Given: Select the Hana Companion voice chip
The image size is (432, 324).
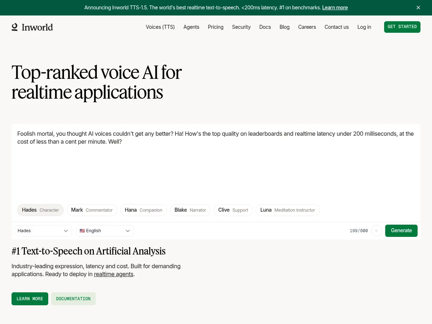Looking at the screenshot, I should (143, 210).
